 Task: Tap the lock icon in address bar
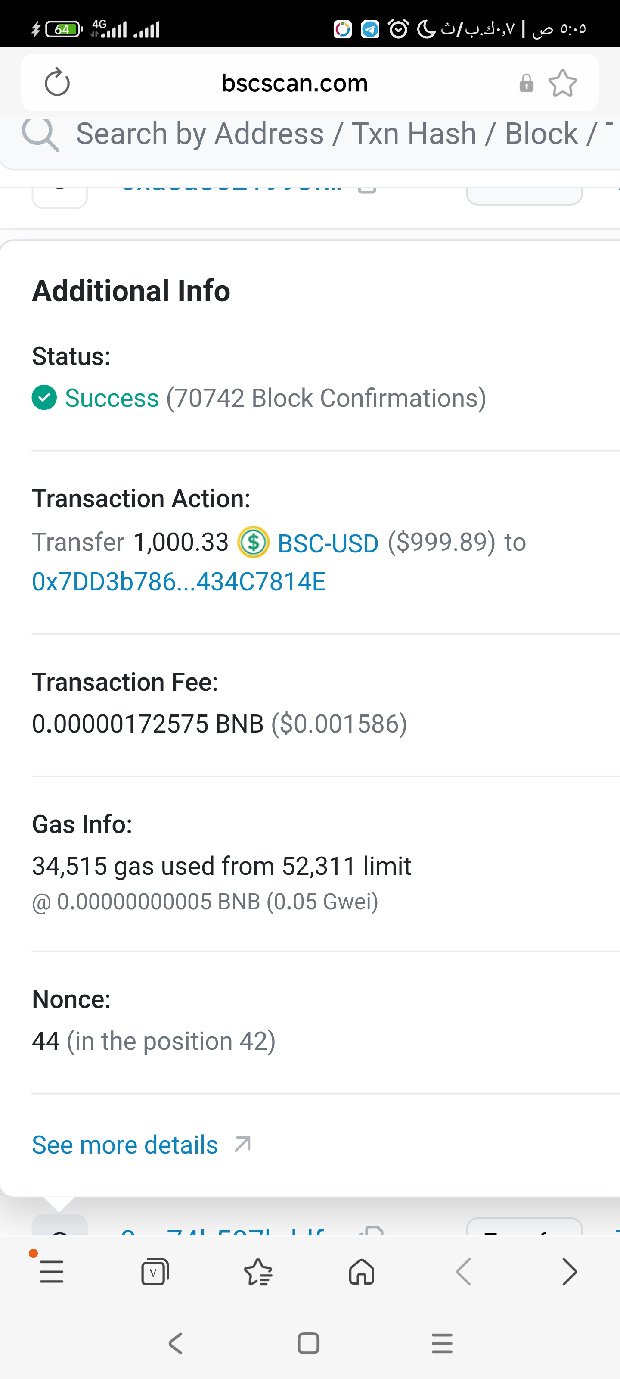[527, 83]
